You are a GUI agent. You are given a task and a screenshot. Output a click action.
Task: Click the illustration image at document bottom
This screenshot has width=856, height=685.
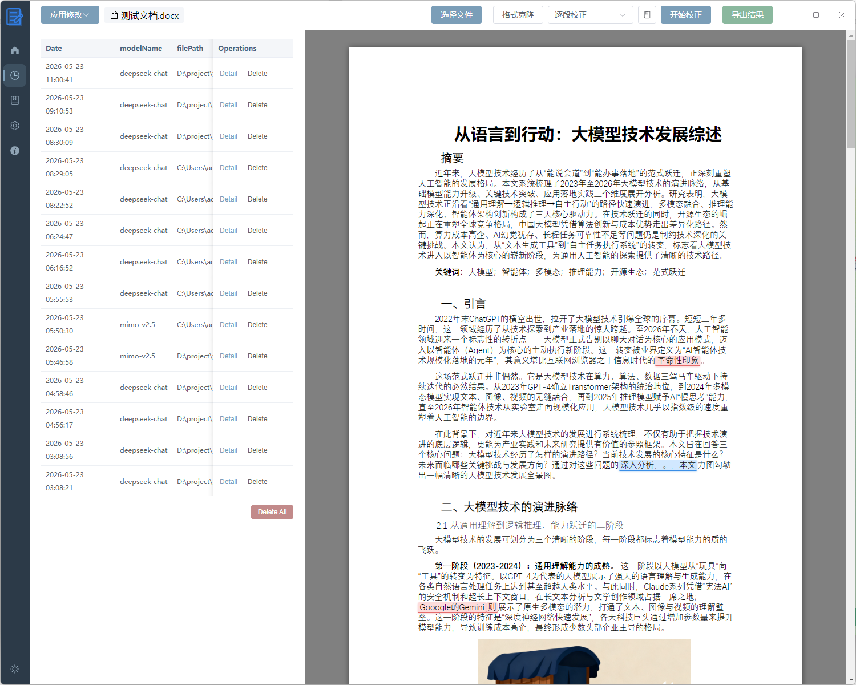tap(584, 662)
